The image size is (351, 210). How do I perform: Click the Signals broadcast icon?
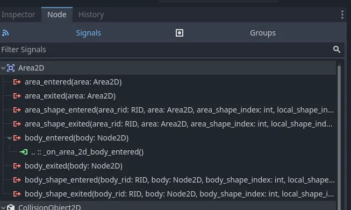pos(5,33)
